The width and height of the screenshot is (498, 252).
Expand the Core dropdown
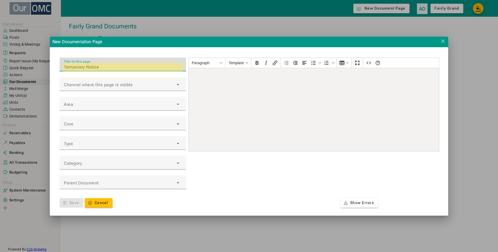(x=123, y=123)
